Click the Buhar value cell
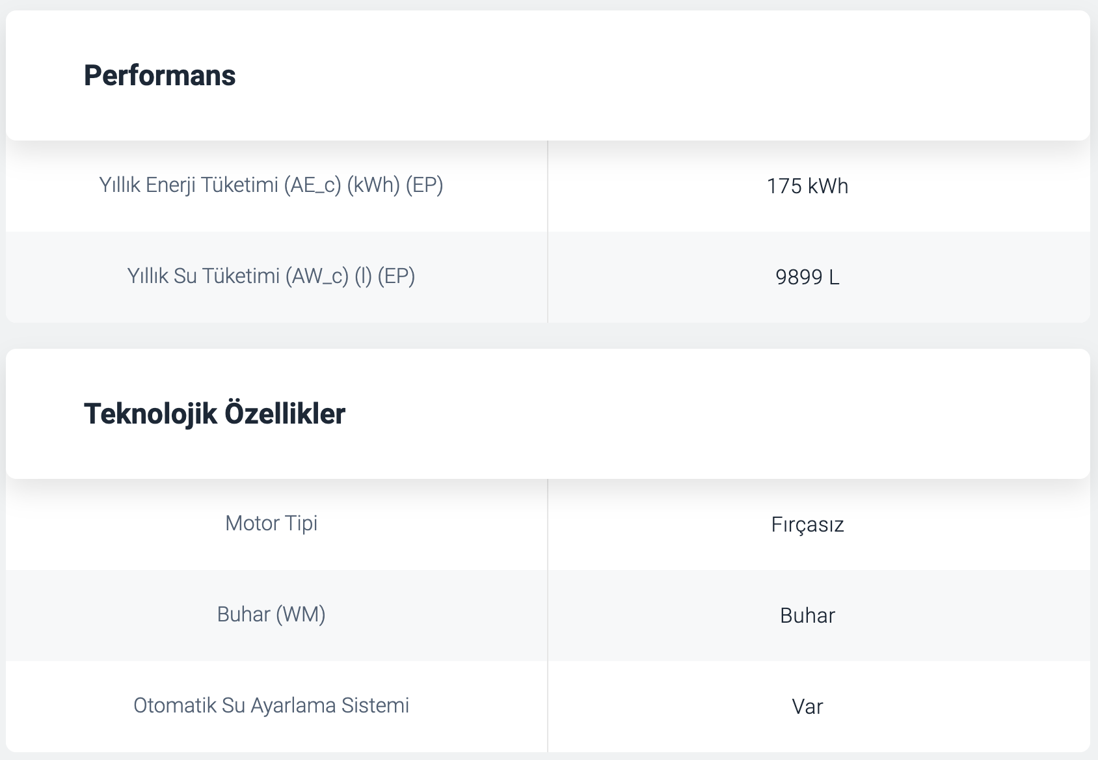The image size is (1098, 760). tap(819, 616)
